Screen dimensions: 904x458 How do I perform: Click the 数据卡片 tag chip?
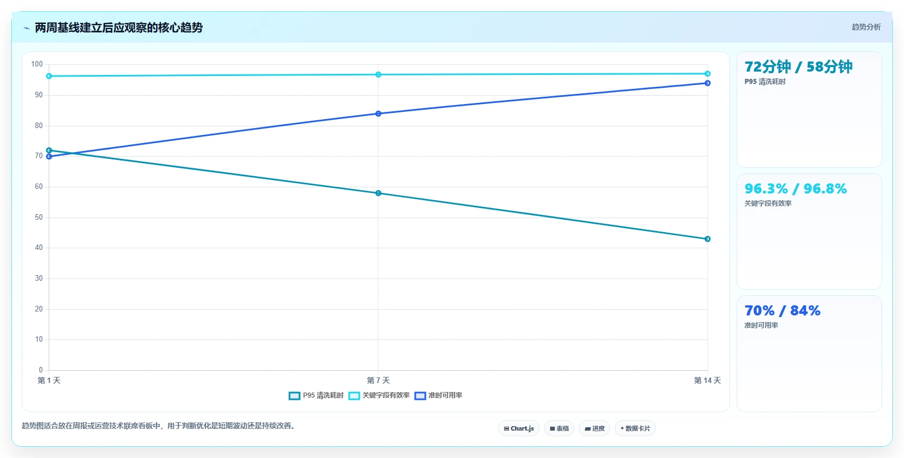click(x=635, y=428)
